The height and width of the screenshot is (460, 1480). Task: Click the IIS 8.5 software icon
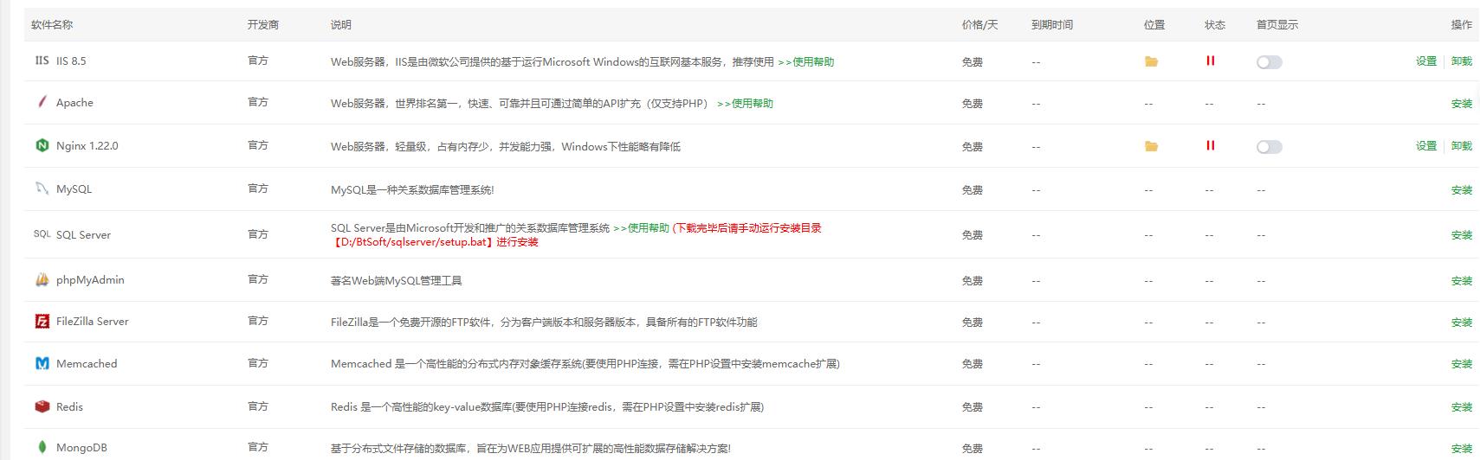(42, 61)
